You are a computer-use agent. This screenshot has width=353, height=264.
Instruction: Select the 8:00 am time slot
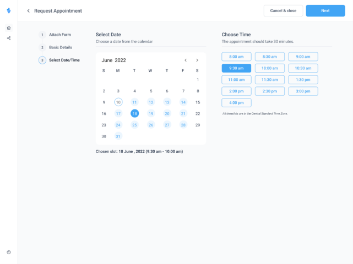(236, 57)
